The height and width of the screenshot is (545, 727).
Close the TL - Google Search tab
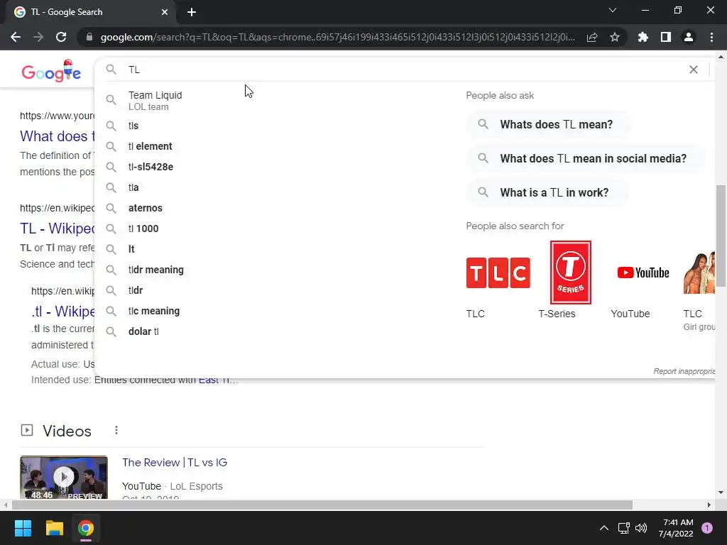tap(165, 12)
